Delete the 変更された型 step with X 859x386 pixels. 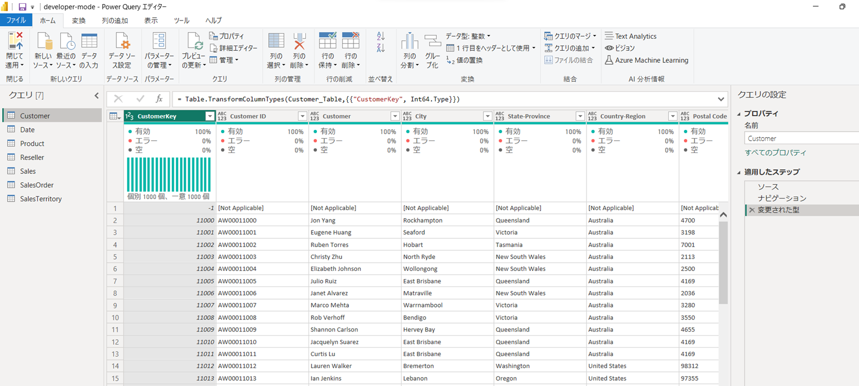752,210
